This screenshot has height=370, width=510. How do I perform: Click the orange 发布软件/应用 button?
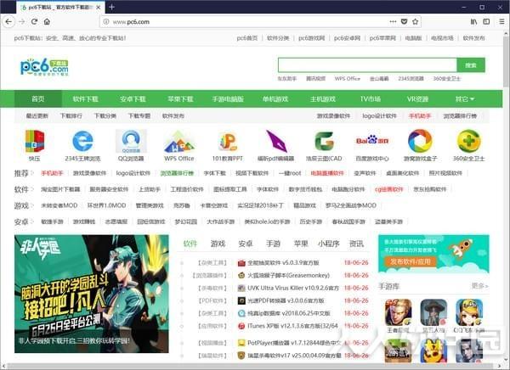(411, 262)
